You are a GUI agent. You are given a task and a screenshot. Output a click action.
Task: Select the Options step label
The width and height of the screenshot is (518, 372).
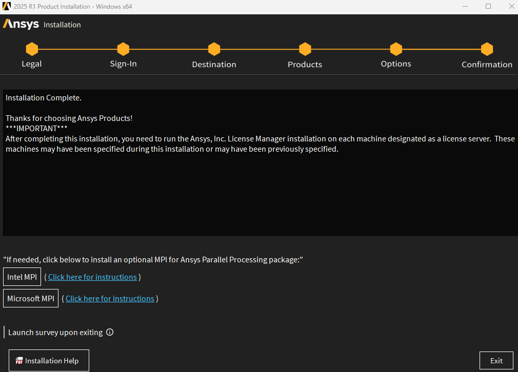click(396, 64)
